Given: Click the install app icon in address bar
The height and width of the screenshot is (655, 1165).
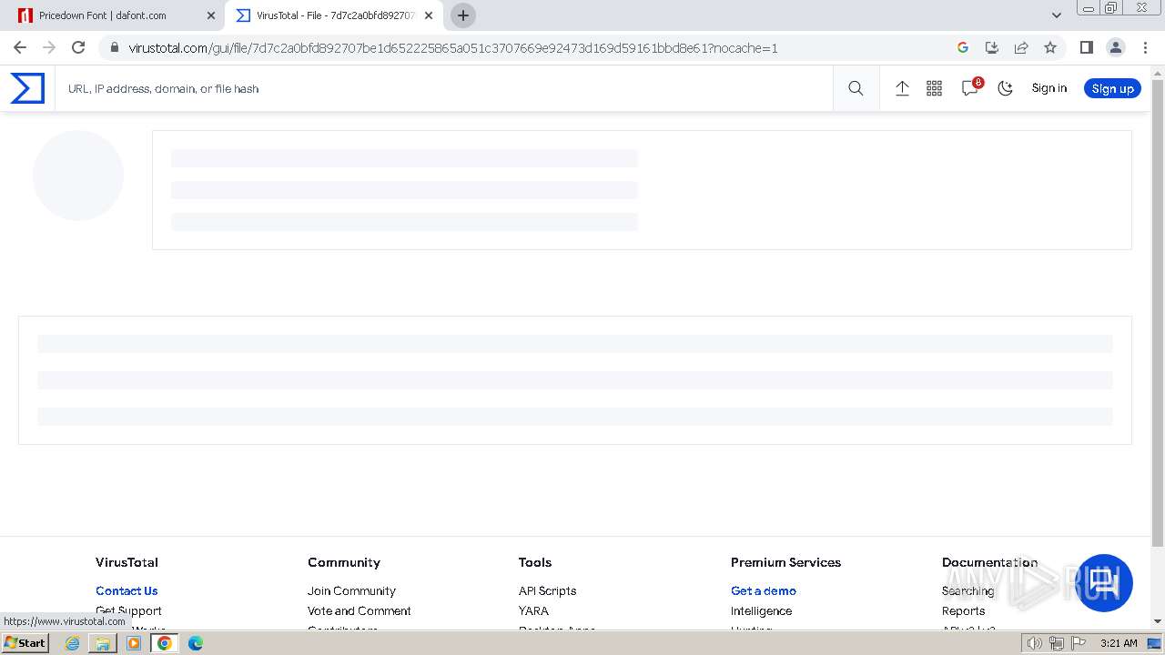Looking at the screenshot, I should click(x=992, y=47).
